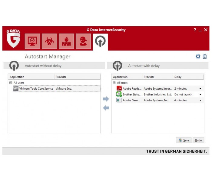Click the Autostart without delay arrow icon
The height and width of the screenshot is (181, 212).
pyautogui.click(x=14, y=66)
